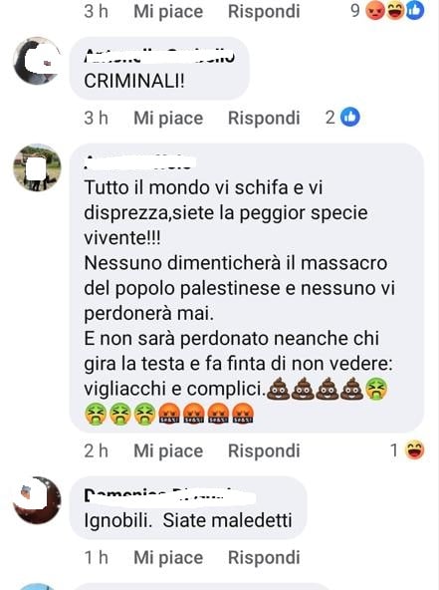439x590 pixels.
Task: Open the 1 h timestamp of Ignobili comment
Action: (x=97, y=557)
